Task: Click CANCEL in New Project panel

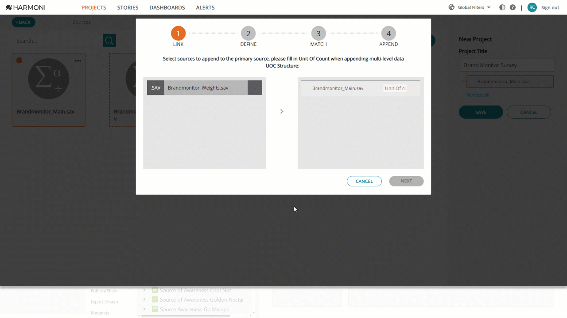Action: tap(528, 112)
